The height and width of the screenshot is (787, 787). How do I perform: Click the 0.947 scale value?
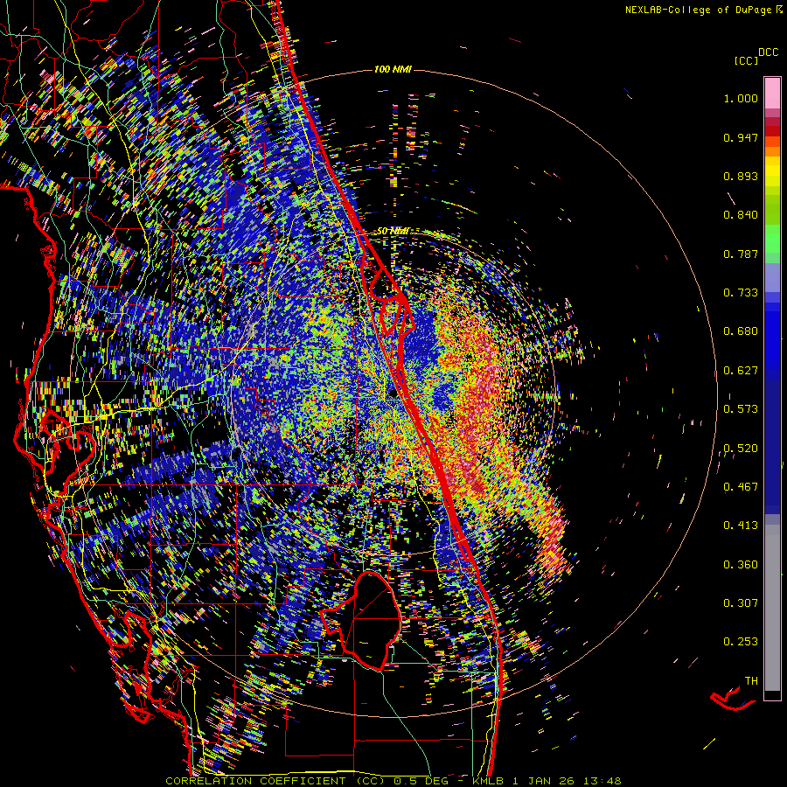click(x=741, y=137)
